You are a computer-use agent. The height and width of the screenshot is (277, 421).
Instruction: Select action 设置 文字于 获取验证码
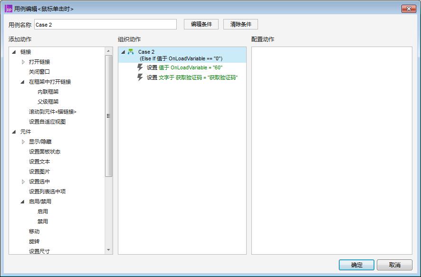pyautogui.click(x=192, y=77)
